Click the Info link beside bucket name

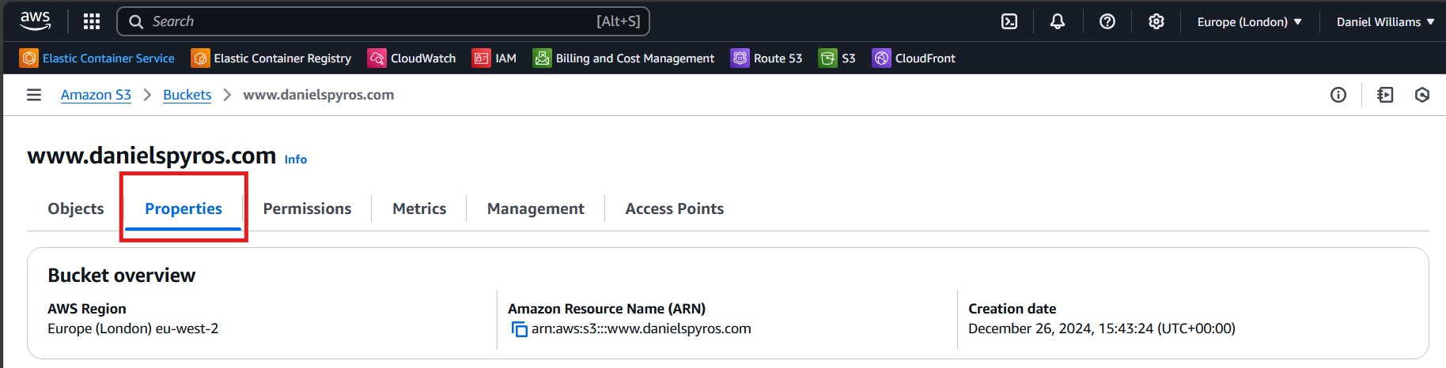[x=296, y=160]
